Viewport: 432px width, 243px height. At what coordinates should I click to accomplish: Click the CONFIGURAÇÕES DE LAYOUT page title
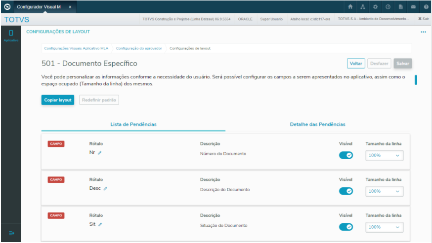click(x=58, y=32)
